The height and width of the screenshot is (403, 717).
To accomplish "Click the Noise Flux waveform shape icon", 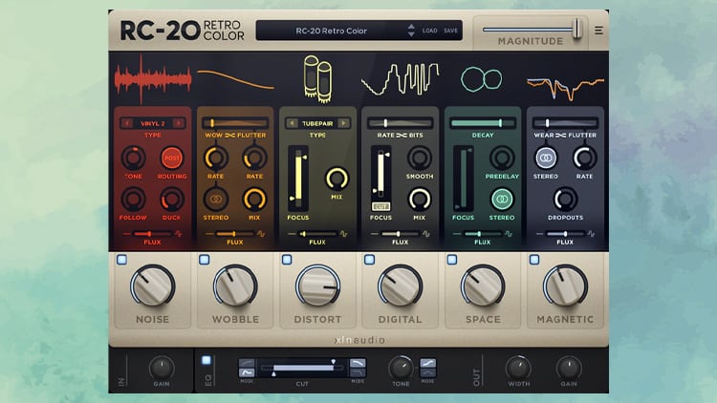I will [179, 233].
